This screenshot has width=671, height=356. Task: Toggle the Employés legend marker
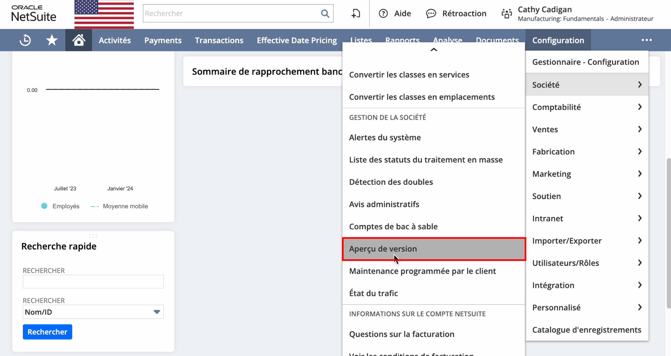point(44,206)
